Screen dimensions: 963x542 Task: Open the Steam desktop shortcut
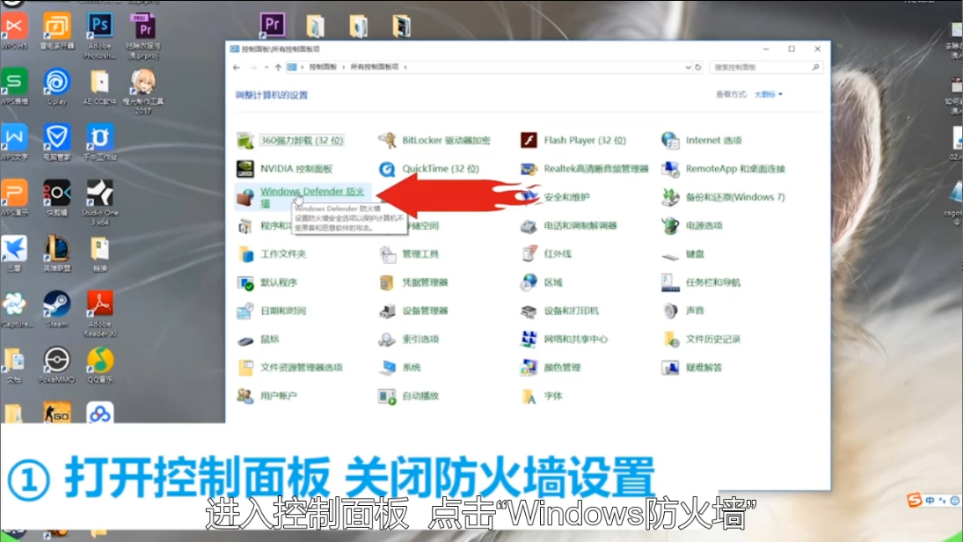tap(57, 306)
